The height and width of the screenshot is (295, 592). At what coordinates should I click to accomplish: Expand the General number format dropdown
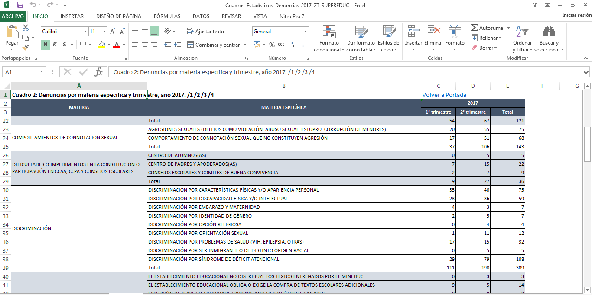pyautogui.click(x=306, y=32)
